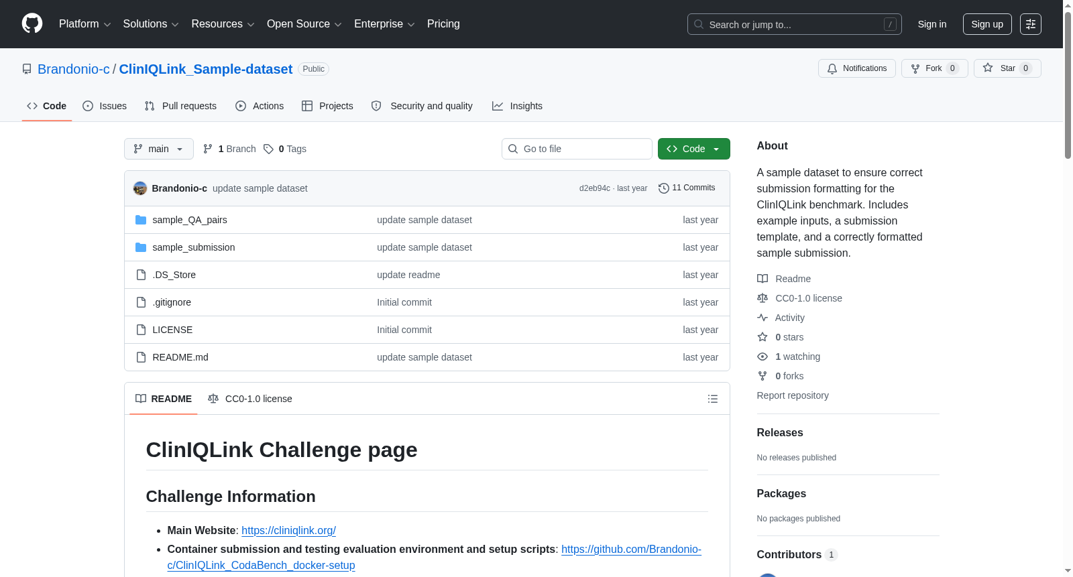Open the 'Initial commit' message on LICENSE row
Image resolution: width=1073 pixels, height=577 pixels.
[x=404, y=330]
